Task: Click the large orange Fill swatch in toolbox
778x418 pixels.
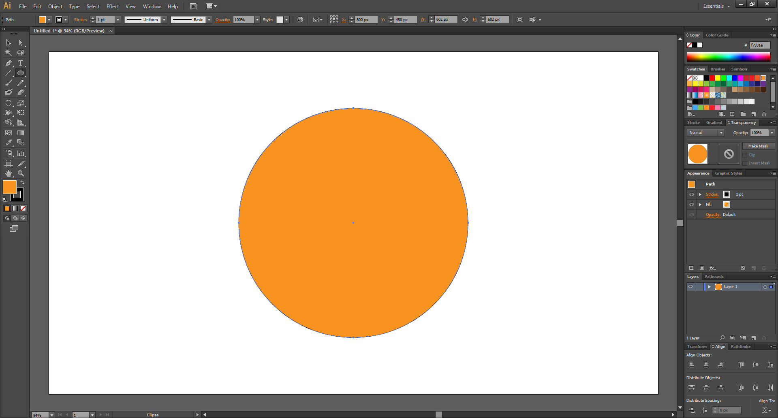Action: pos(10,188)
